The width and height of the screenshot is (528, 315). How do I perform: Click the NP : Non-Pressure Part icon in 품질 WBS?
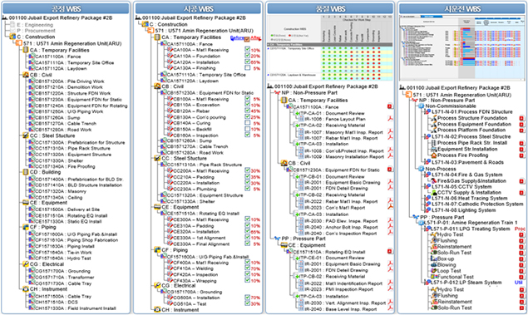click(277, 92)
